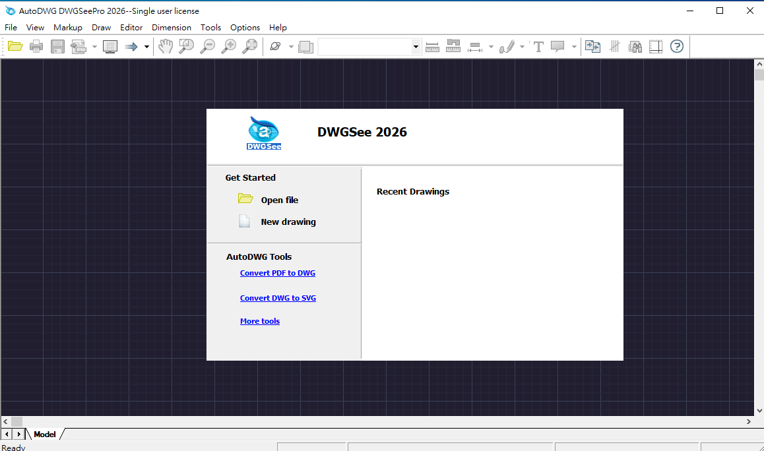
Task: Expand the comment bubble dropdown arrow
Action: click(574, 47)
